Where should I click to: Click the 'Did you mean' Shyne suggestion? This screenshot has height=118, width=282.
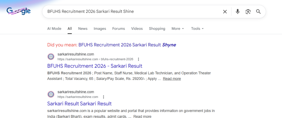(x=127, y=45)
